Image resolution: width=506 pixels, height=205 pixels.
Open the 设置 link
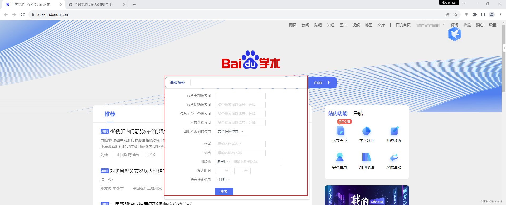pyautogui.click(x=492, y=25)
